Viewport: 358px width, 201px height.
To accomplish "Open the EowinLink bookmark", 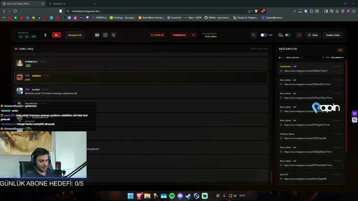I will [x=174, y=18].
